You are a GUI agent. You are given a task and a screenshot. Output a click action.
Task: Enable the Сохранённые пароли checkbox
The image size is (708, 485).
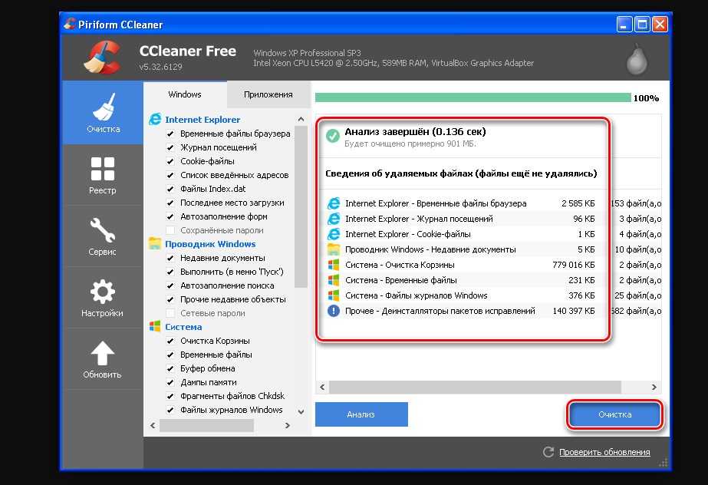pyautogui.click(x=170, y=230)
